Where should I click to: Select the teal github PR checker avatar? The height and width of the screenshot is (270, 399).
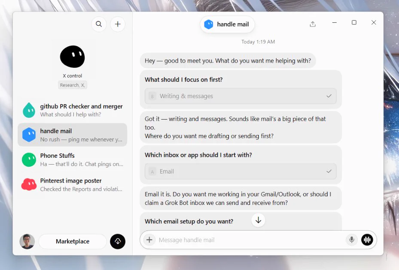point(29,110)
